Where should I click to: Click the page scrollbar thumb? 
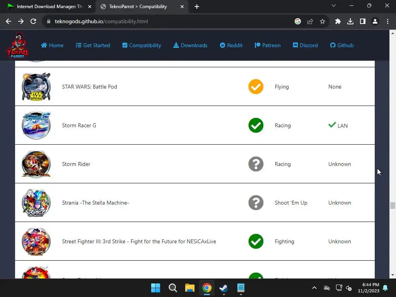pos(393,205)
